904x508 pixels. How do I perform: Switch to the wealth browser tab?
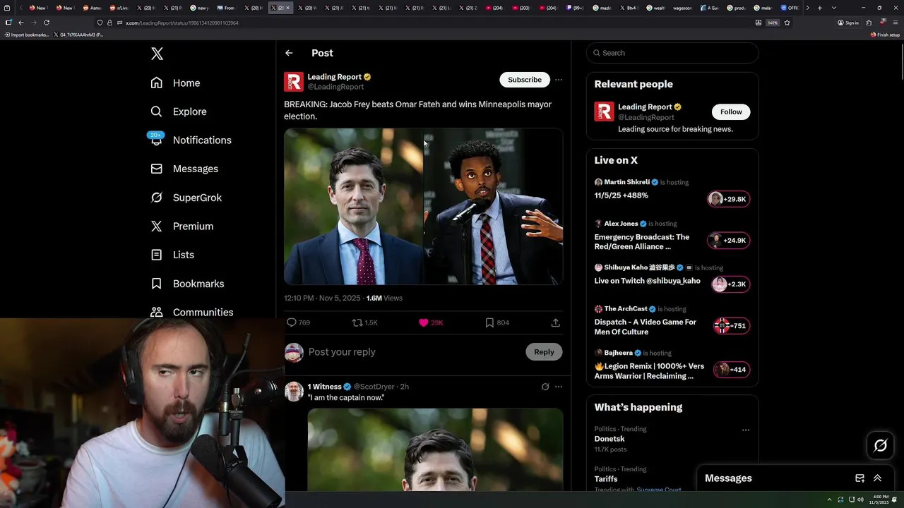coord(657,8)
